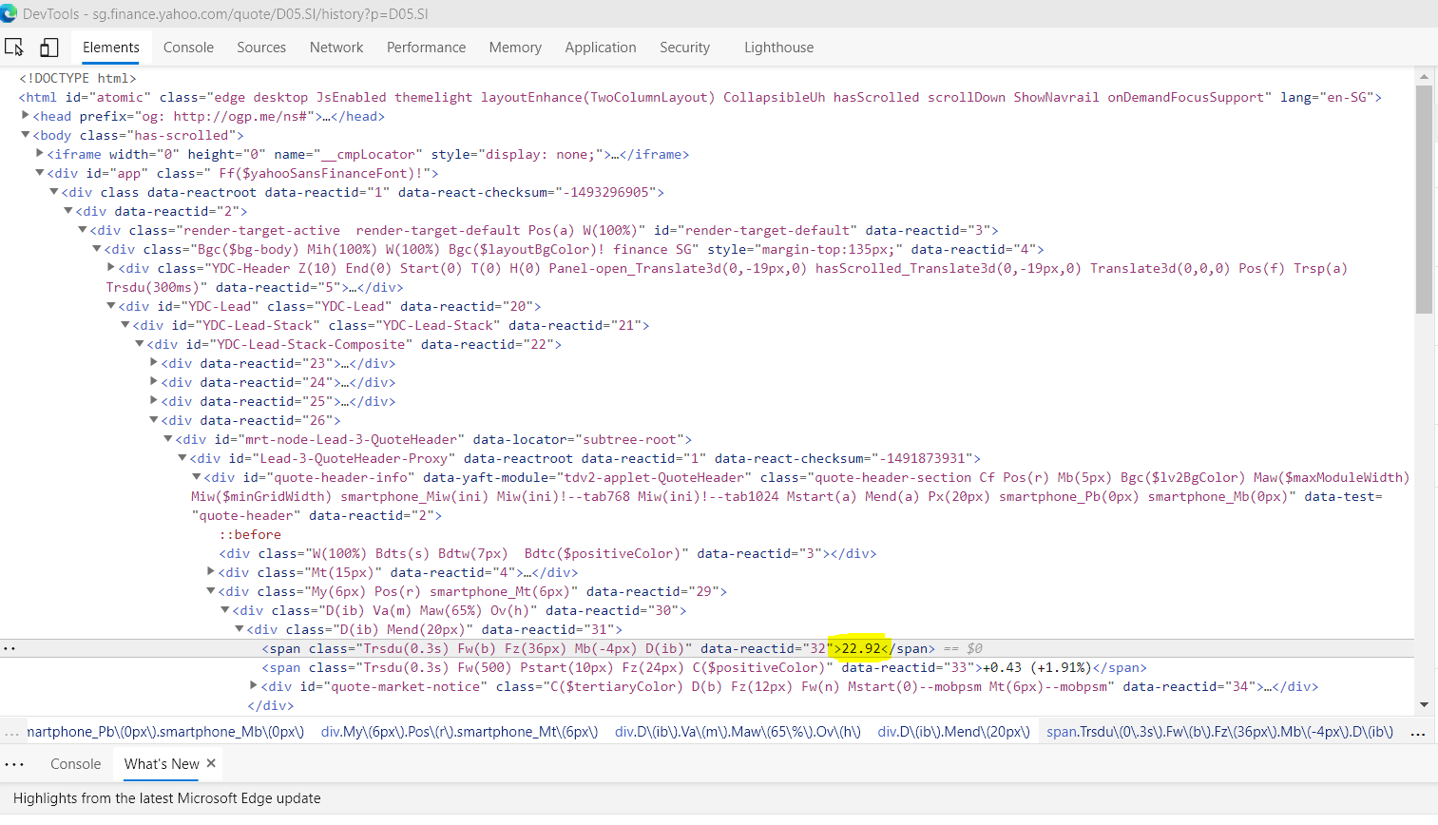Image resolution: width=1438 pixels, height=825 pixels.
Task: Select the DOCTYPE html line
Action: tap(78, 78)
